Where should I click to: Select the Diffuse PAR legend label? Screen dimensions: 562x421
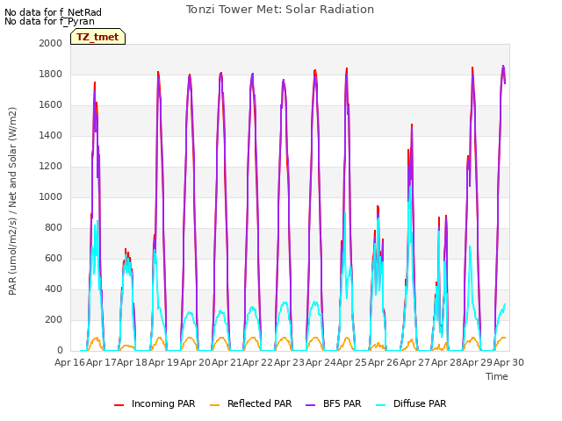click(420, 403)
